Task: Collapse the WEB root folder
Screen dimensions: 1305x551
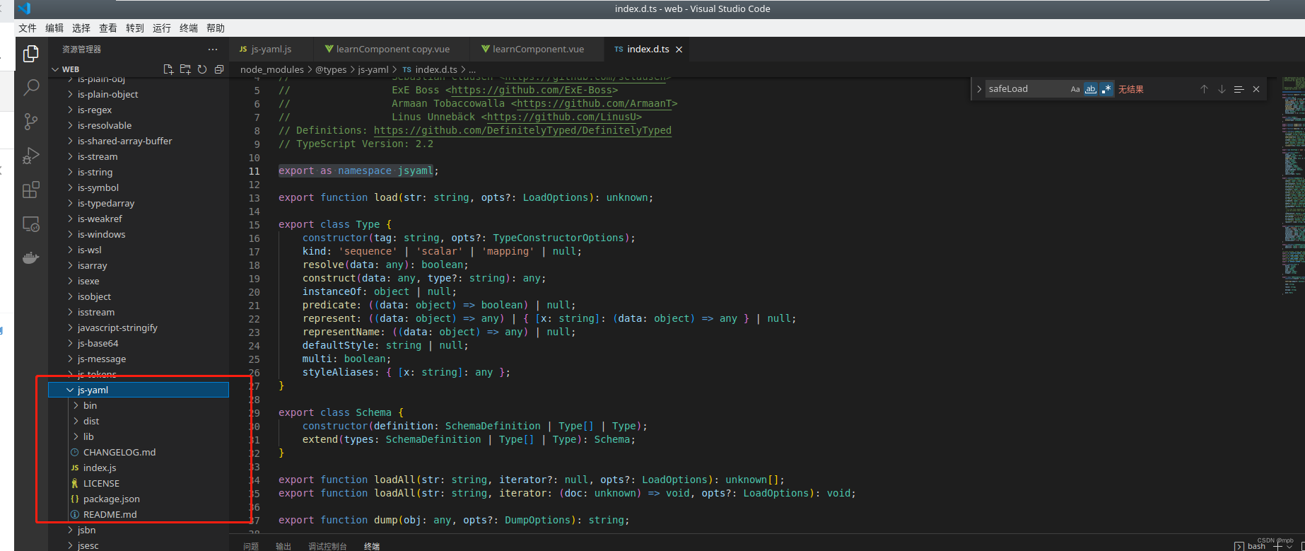Action: point(56,69)
